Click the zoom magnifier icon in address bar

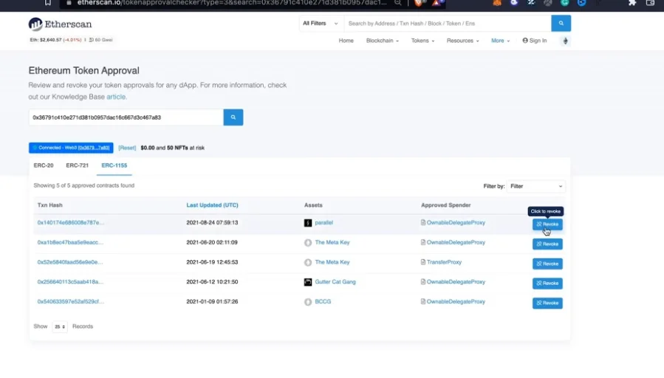397,3
